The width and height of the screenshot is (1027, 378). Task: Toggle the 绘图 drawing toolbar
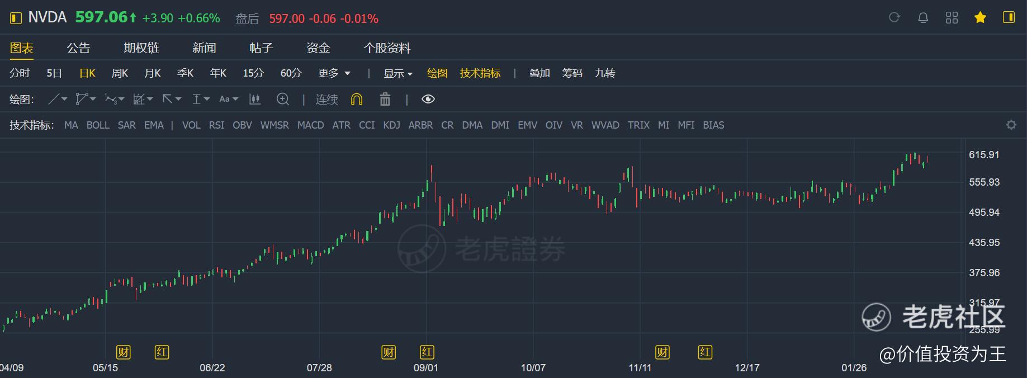pyautogui.click(x=437, y=73)
